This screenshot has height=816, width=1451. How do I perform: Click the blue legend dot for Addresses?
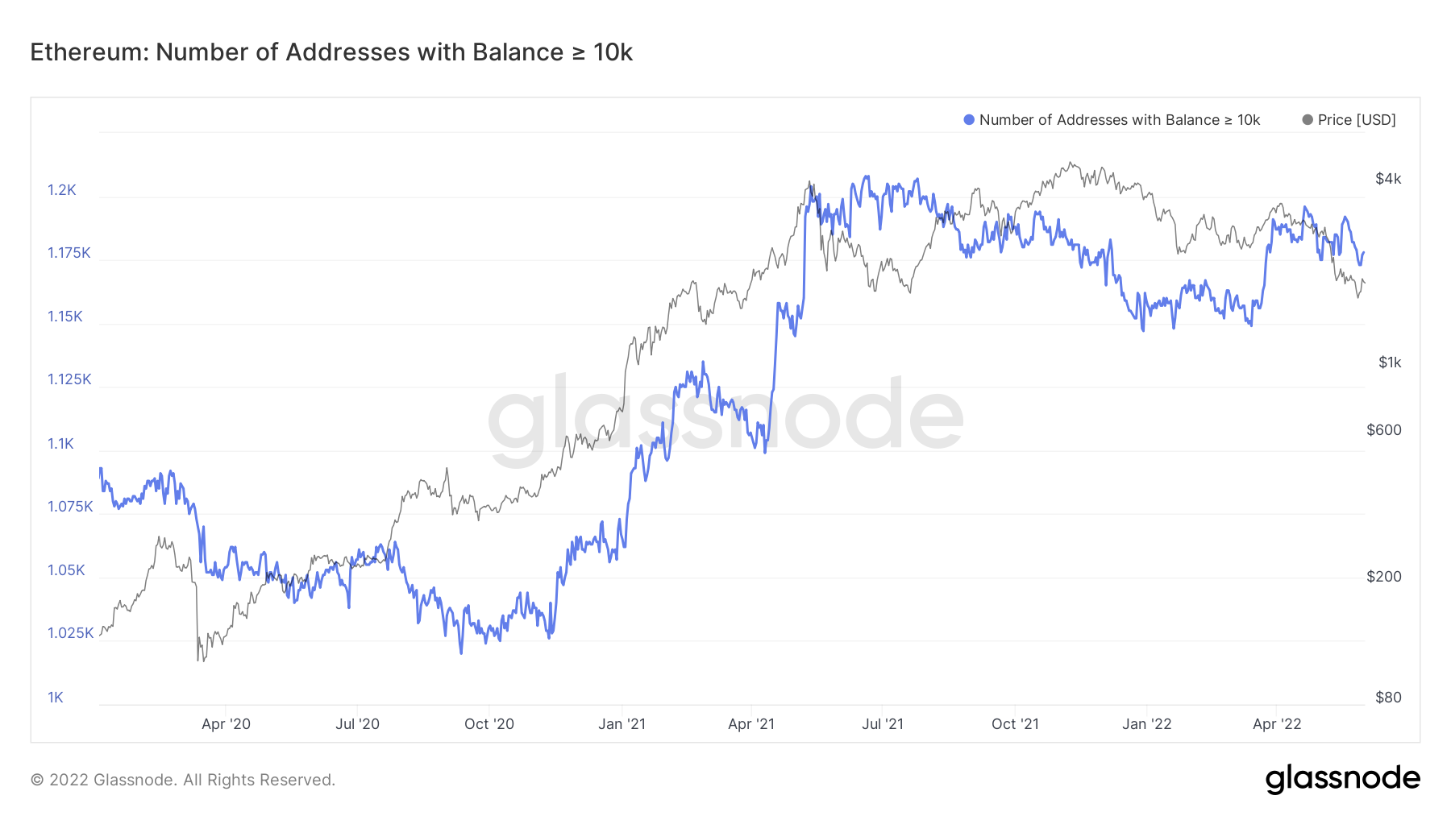pos(969,120)
